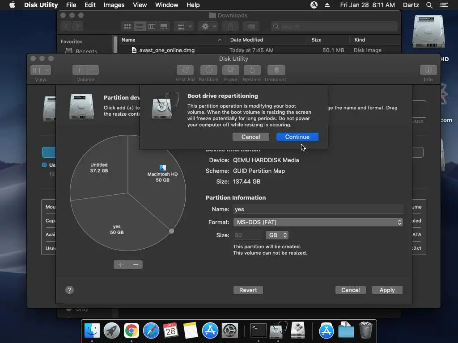Screen dimensions: 458x343
Task: Select gallery view in Downloads window
Action: 164,26
